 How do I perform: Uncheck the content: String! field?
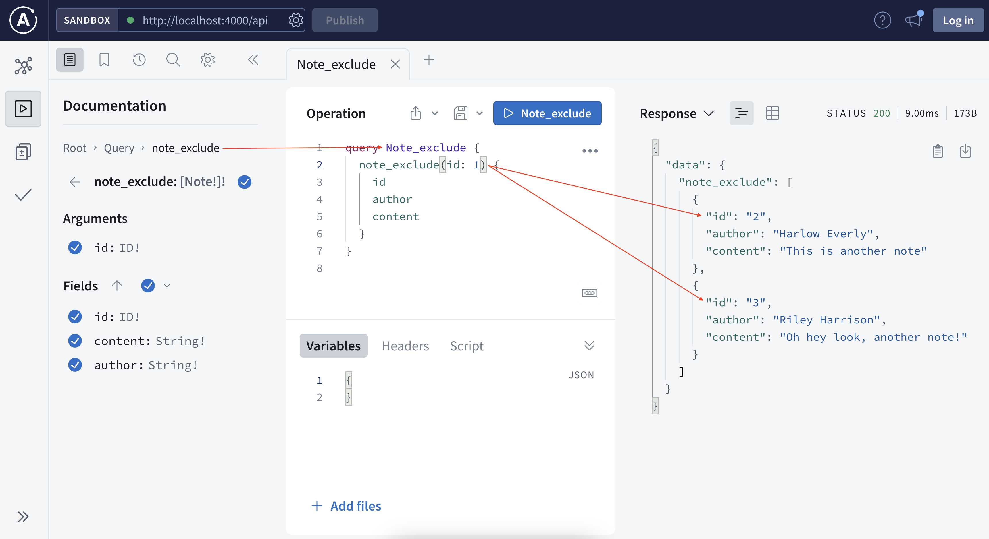coord(75,341)
